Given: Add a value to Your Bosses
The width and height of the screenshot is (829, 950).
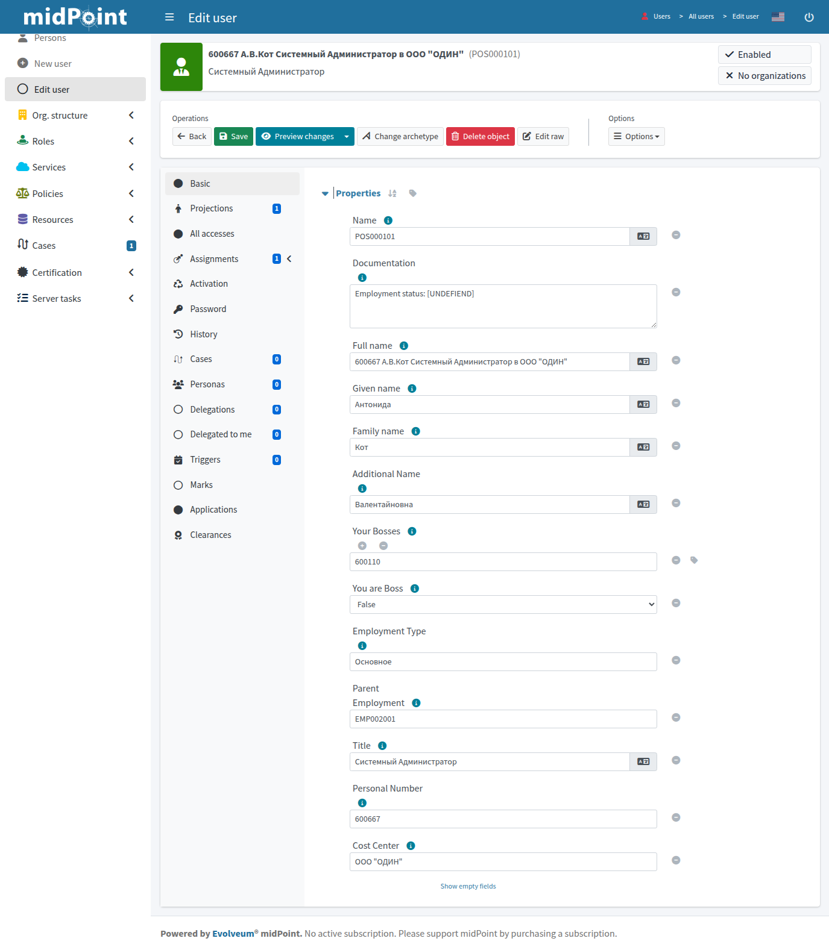Looking at the screenshot, I should tap(362, 546).
